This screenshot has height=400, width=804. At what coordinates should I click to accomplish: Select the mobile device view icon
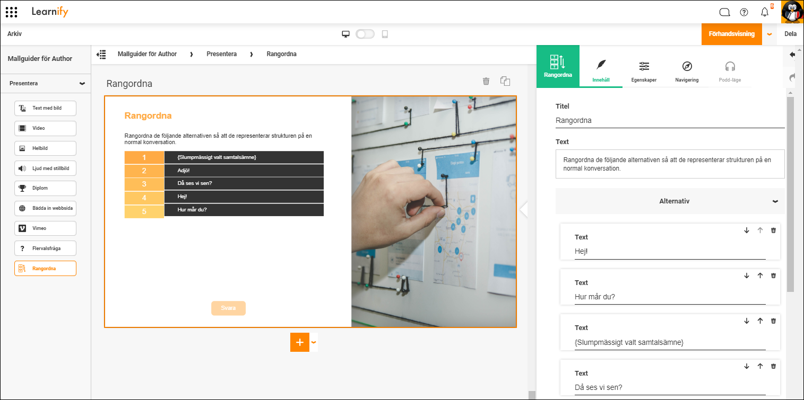point(385,34)
